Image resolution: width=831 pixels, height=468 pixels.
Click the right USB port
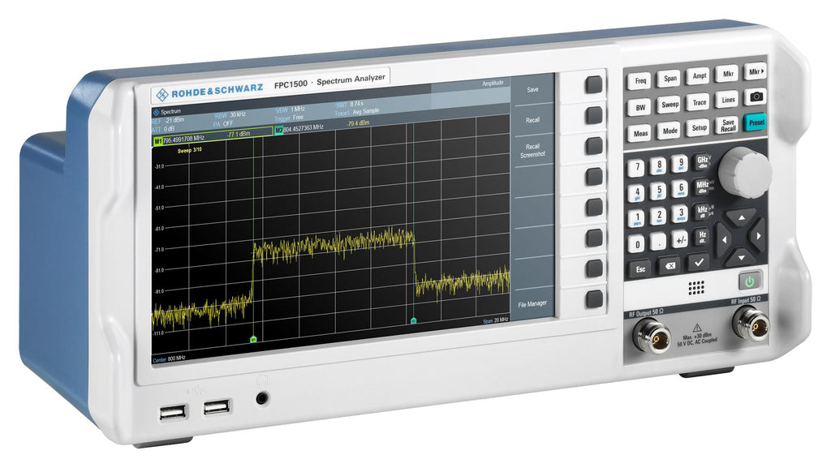point(217,407)
